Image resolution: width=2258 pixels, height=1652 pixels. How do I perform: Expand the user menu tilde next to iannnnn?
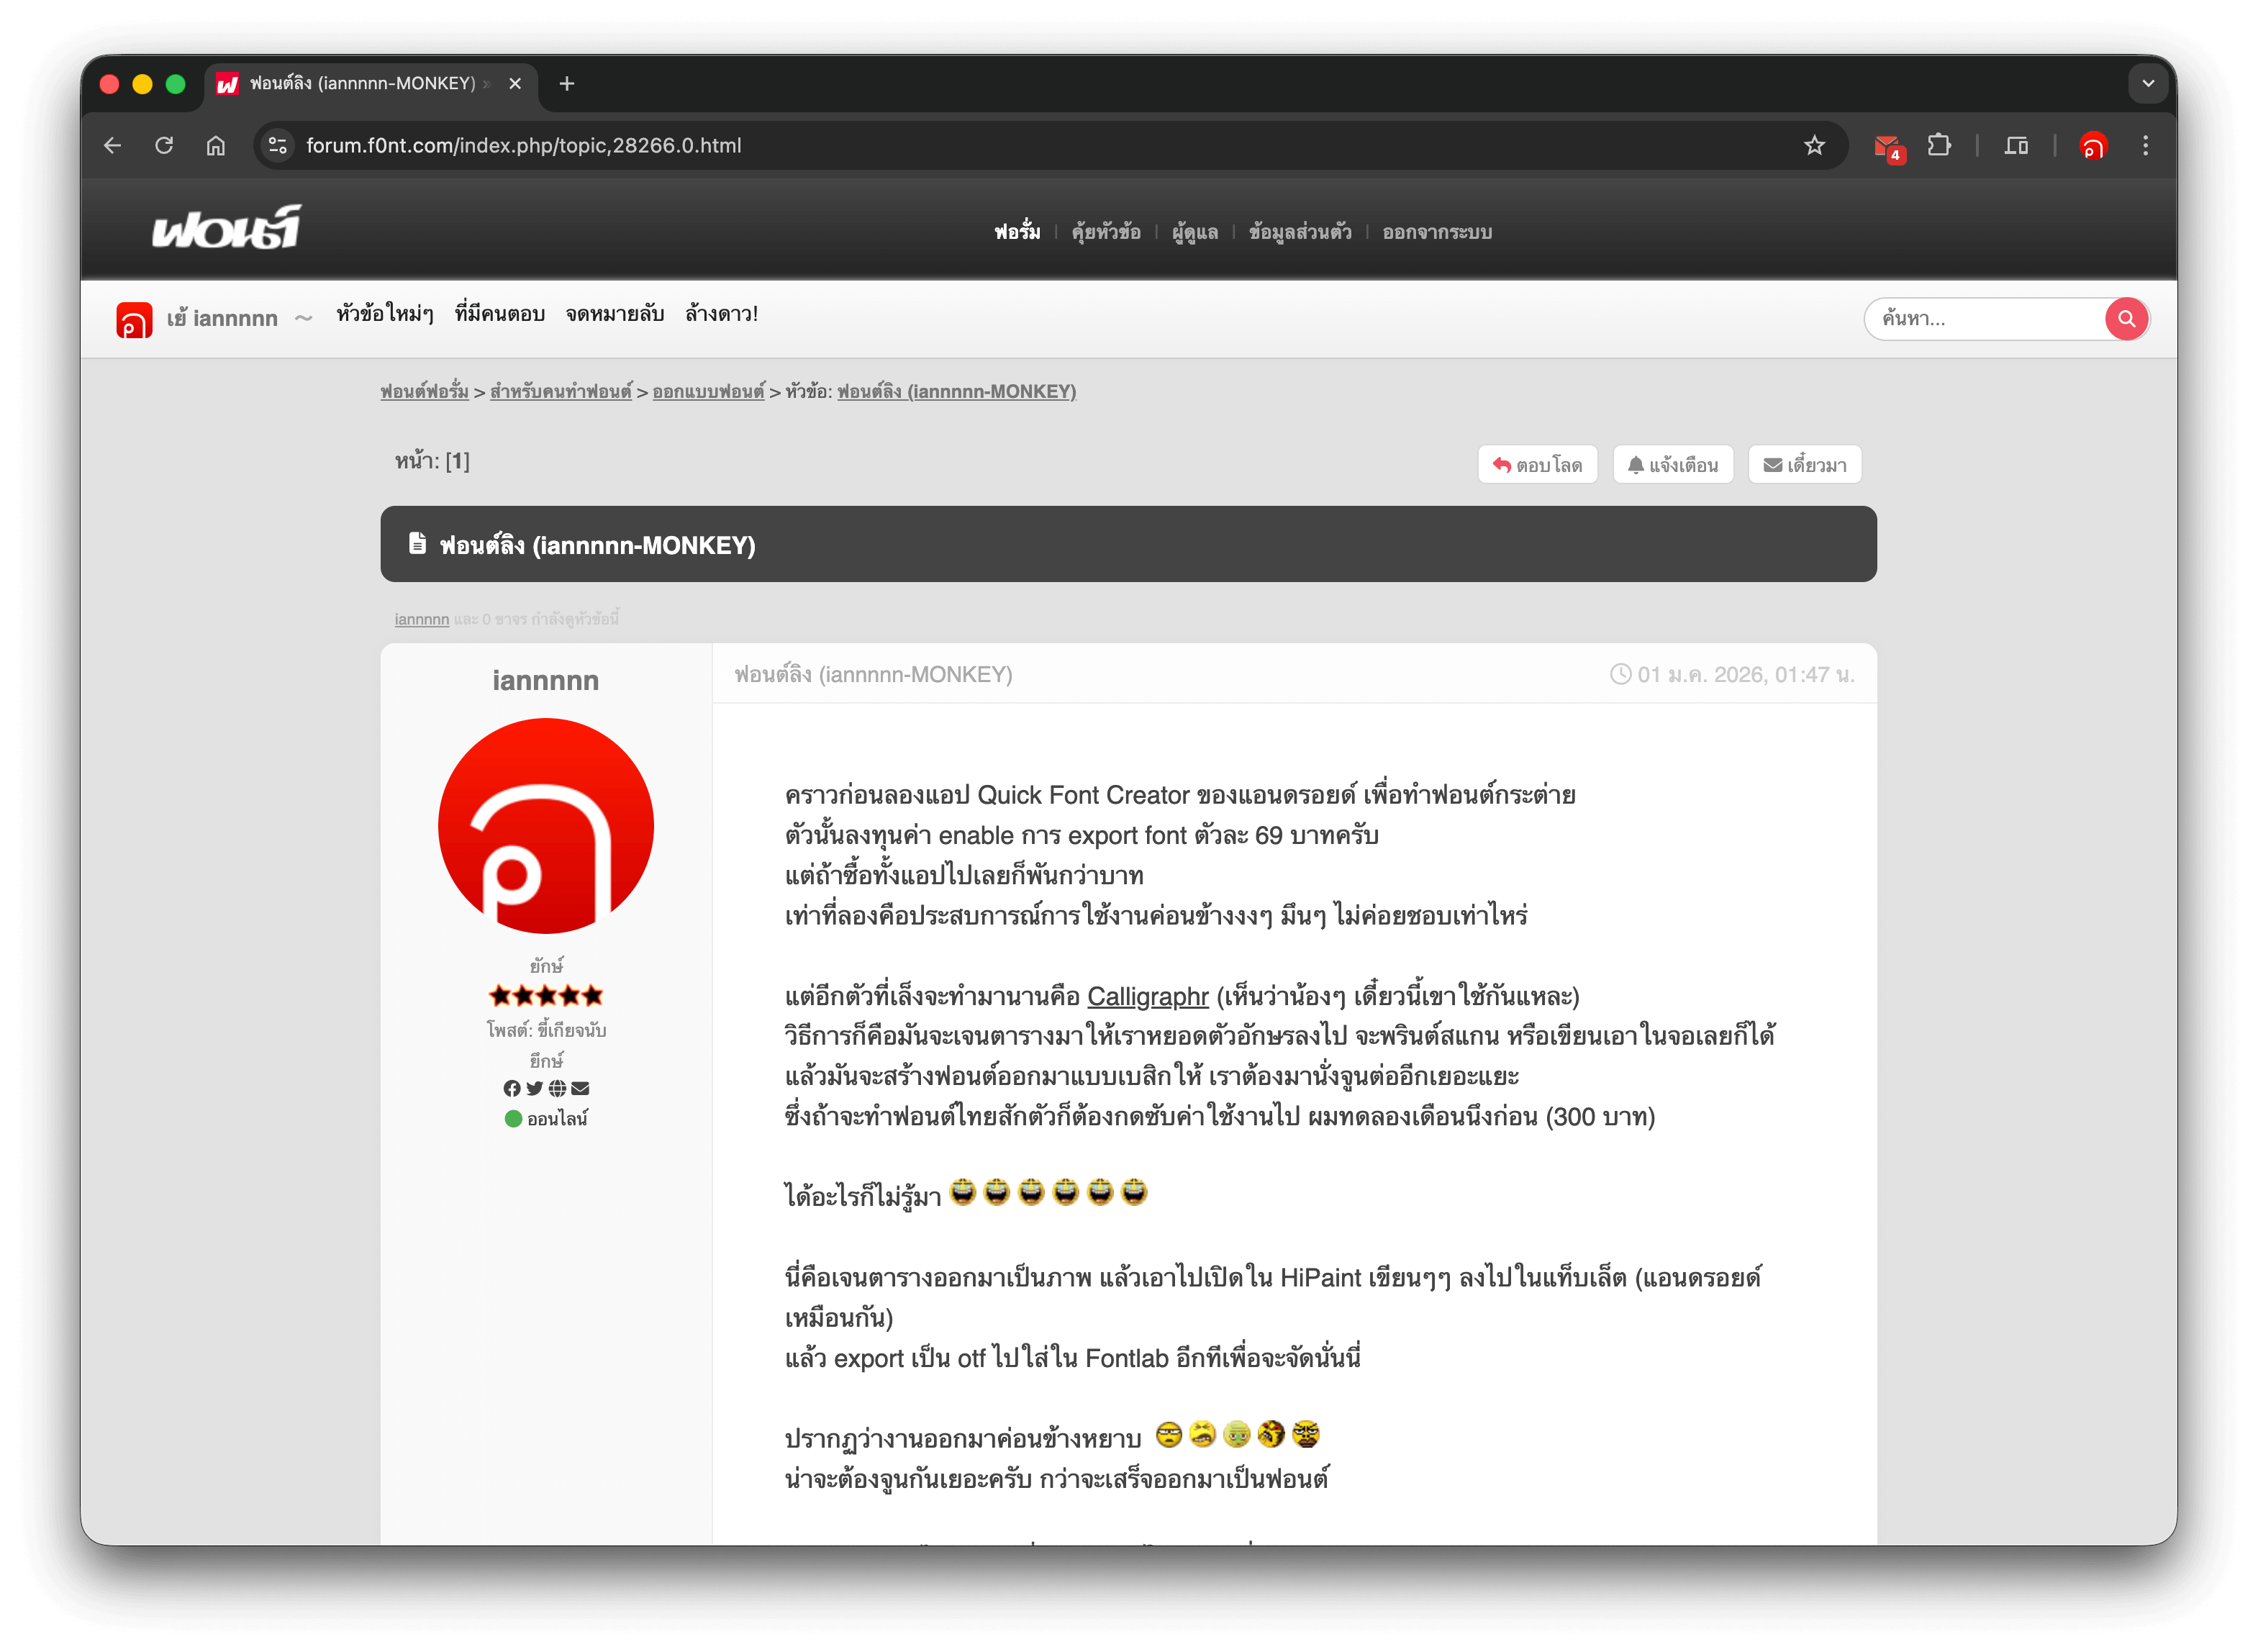click(304, 318)
